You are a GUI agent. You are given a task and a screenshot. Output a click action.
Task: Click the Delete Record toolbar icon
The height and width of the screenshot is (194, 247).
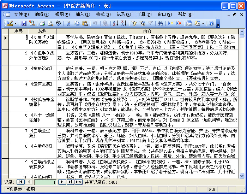point(179,23)
